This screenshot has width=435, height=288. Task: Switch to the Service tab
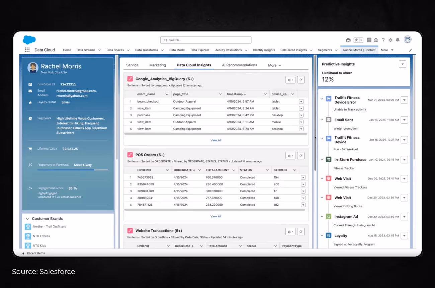[x=132, y=65]
